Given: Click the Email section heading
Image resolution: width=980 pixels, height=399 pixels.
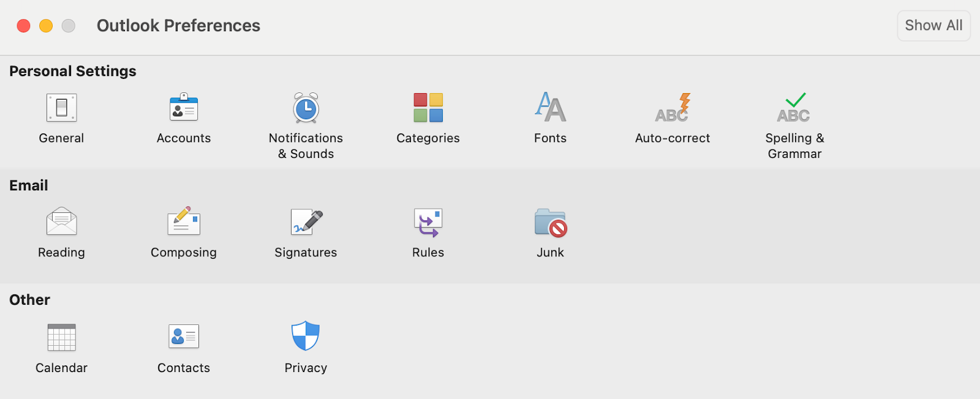Looking at the screenshot, I should click(29, 185).
